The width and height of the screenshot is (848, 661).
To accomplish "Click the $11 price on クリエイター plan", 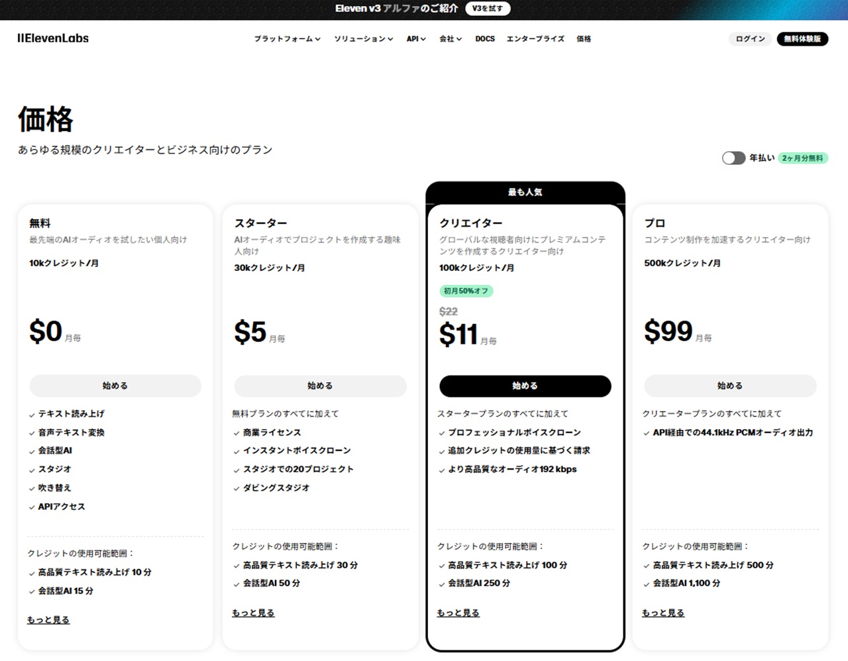I will [x=458, y=334].
